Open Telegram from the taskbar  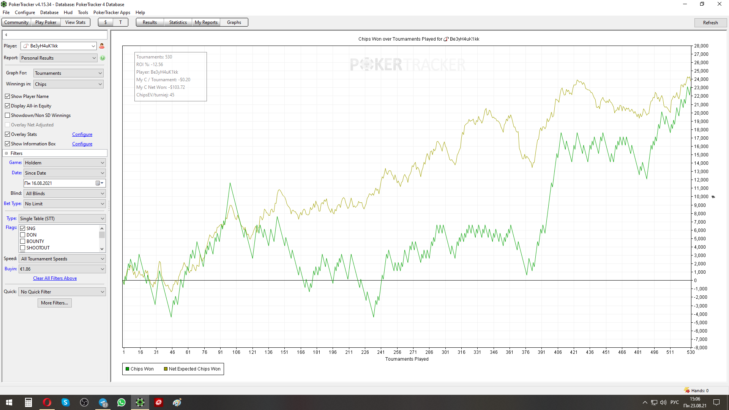103,402
